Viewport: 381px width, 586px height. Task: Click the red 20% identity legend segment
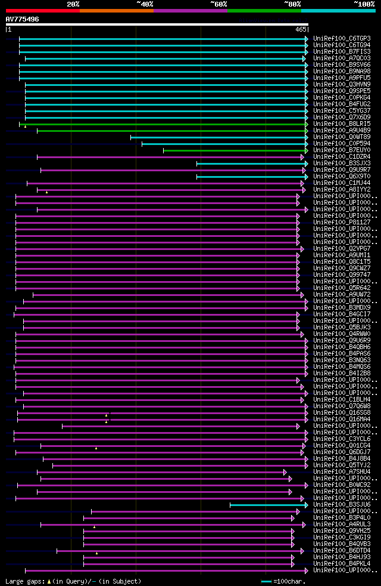click(43, 11)
